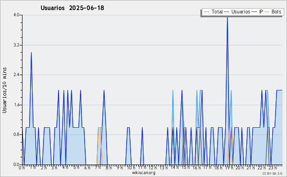This screenshot has width=287, height=177.
Task: Click the 'IP' legend entry
Action: [x=261, y=11]
